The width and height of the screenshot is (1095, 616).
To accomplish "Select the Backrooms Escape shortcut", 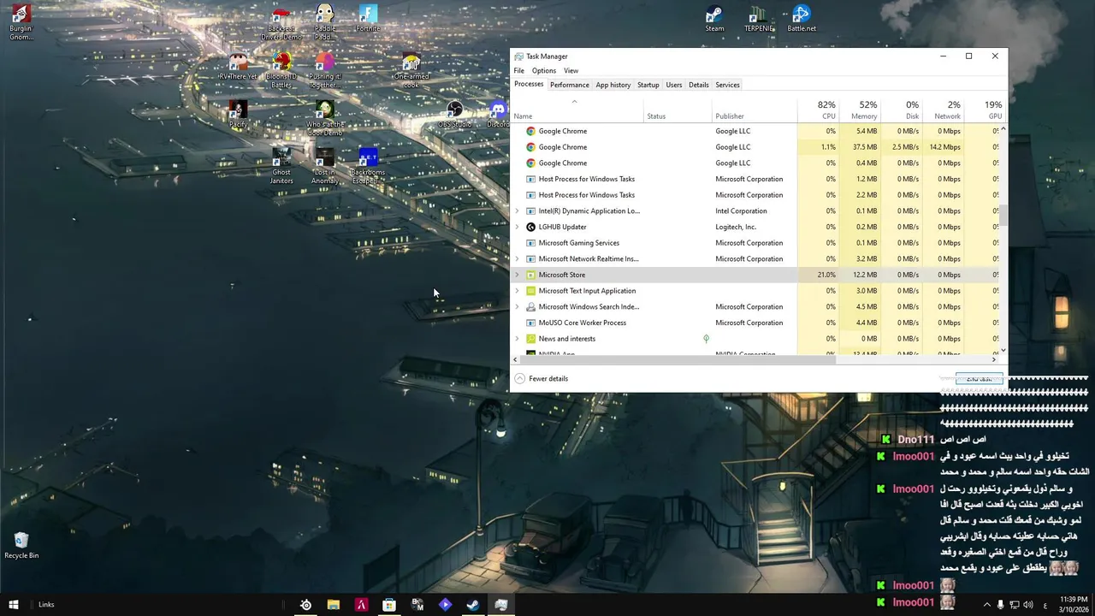I will coord(368,167).
